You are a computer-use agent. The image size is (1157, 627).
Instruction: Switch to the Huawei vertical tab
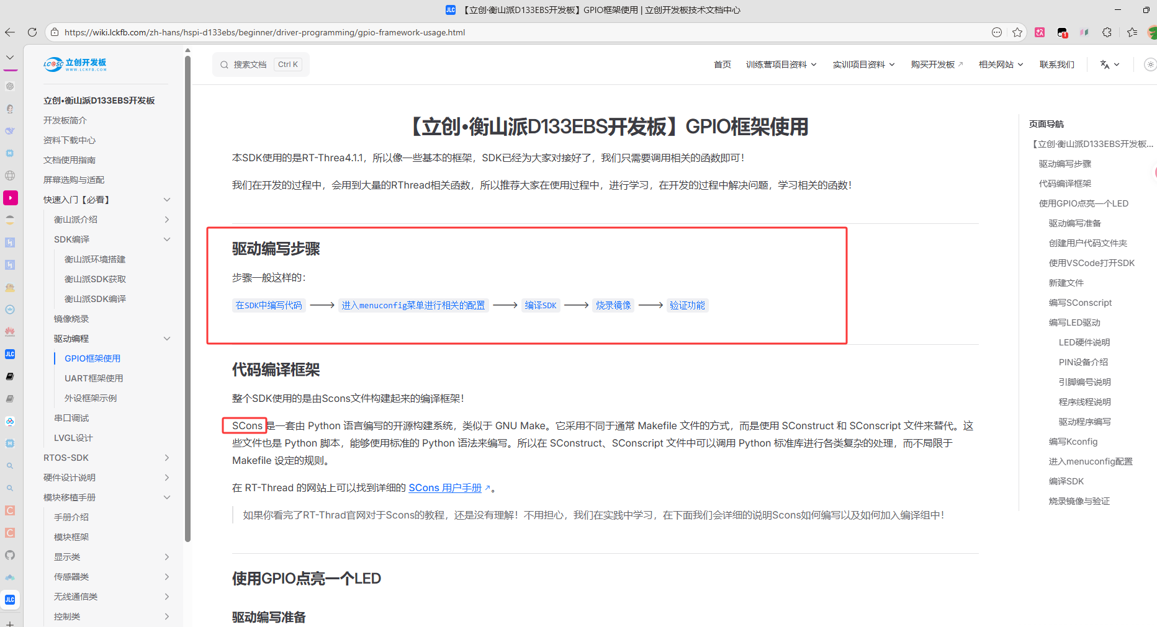pyautogui.click(x=10, y=332)
